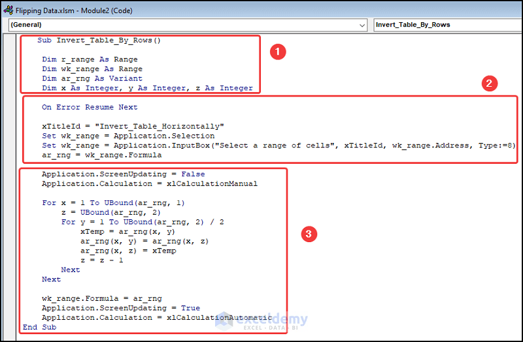Open the Invert_Table_By_Rows procedure dropdown
The width and height of the screenshot is (523, 342).
(x=448, y=25)
